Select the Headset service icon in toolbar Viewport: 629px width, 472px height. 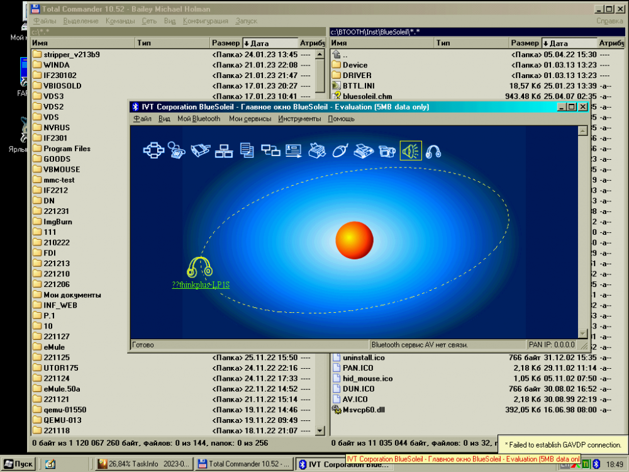(433, 150)
